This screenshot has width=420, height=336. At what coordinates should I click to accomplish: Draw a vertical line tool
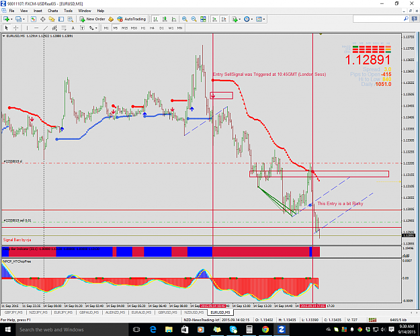point(27,28)
